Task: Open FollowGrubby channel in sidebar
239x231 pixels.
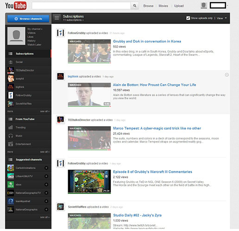Action: pos(28,95)
